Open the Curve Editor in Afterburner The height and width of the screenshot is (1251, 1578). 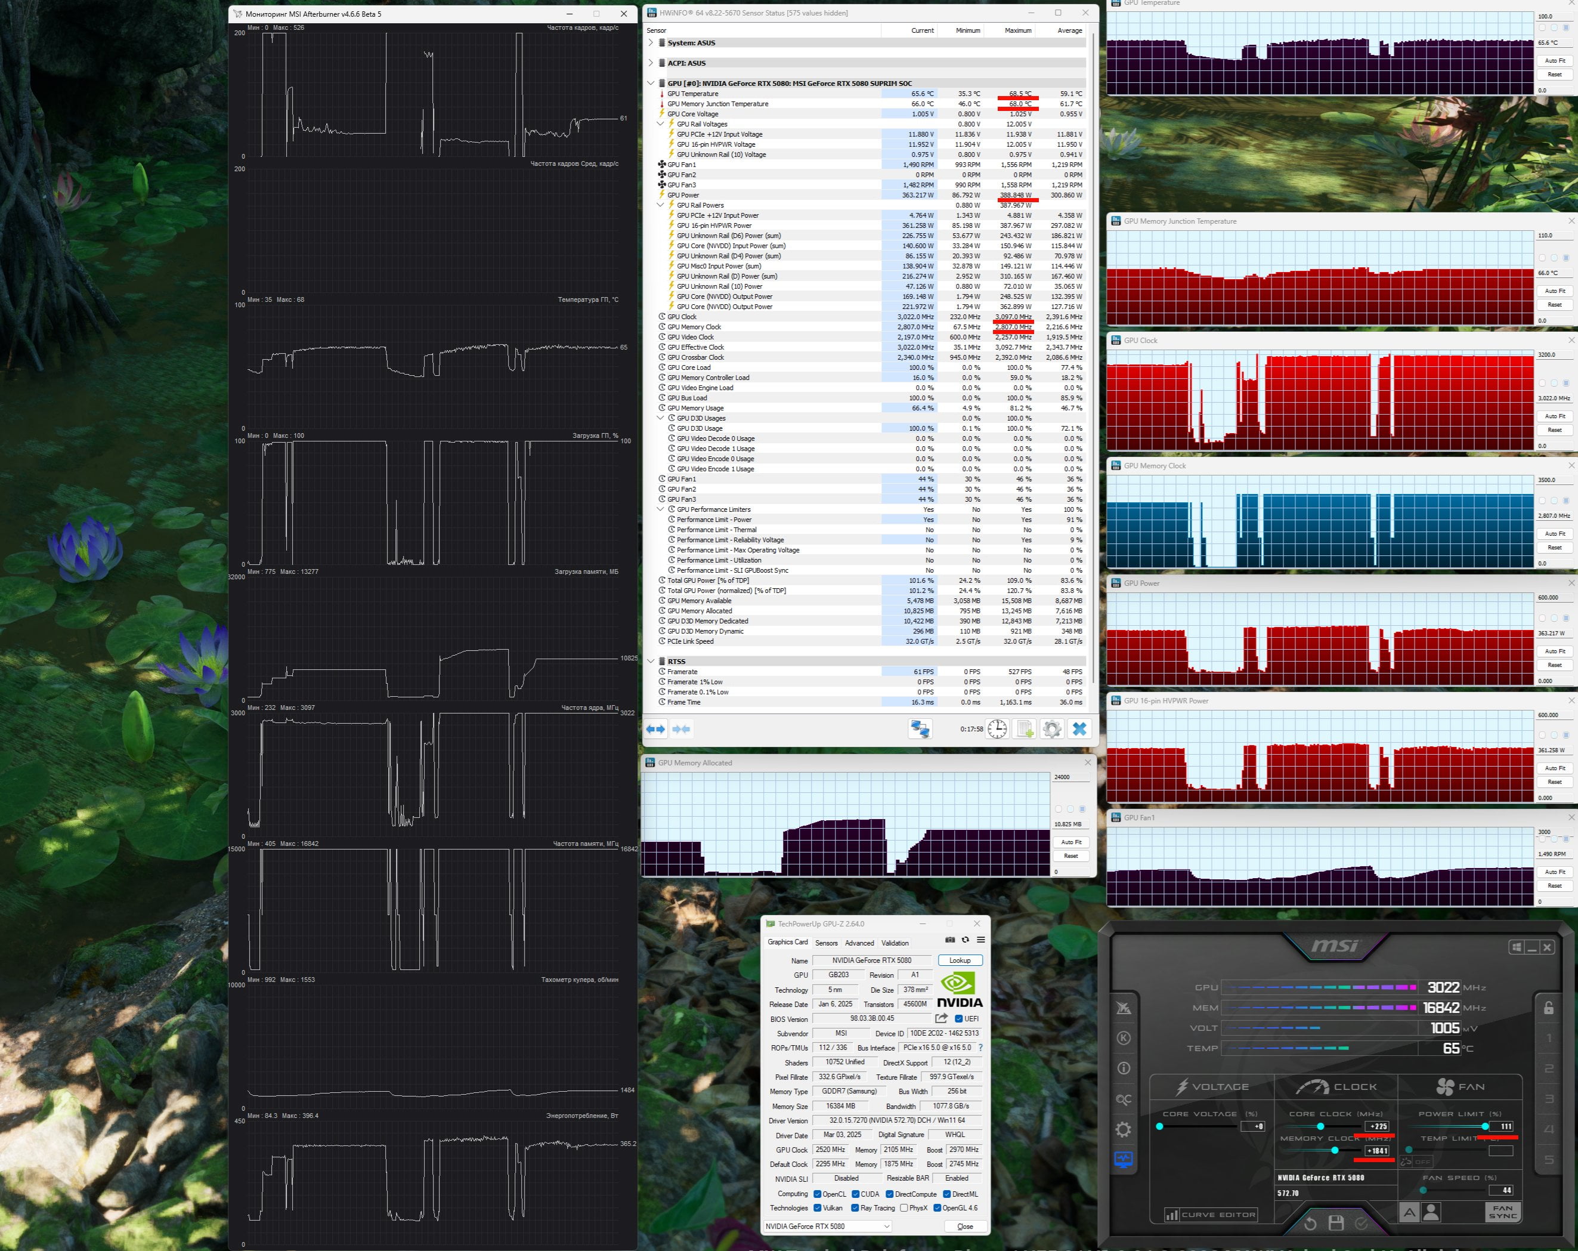point(1210,1215)
